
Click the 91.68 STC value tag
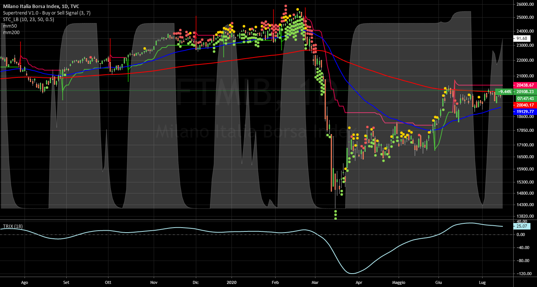[x=522, y=39]
